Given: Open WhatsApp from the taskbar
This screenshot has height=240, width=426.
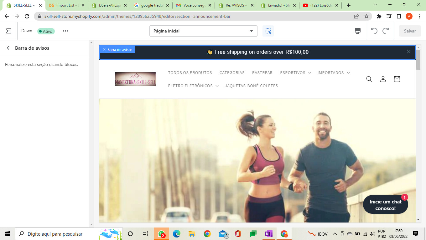Looking at the screenshot, I should coord(161,234).
